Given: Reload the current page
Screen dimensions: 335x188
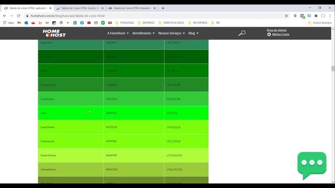Looking at the screenshot, I should pos(19,16).
